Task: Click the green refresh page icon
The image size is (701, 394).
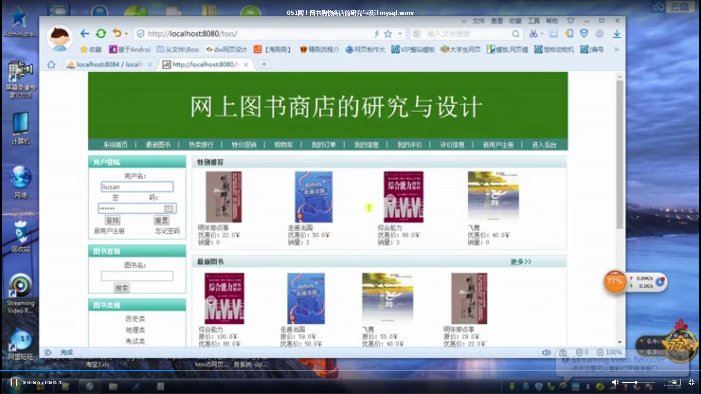Action: pos(101,34)
